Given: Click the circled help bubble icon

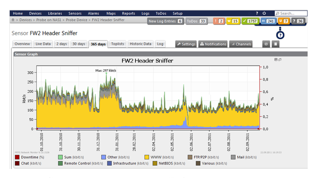Looking at the screenshot, I should (280, 35).
